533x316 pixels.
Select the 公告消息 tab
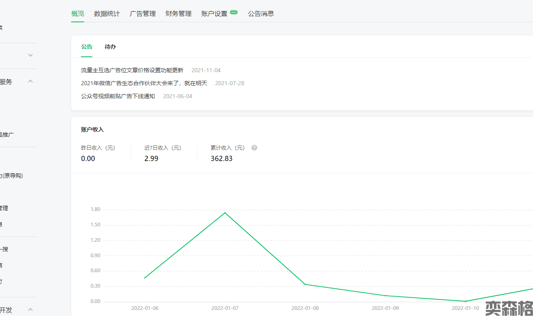click(x=261, y=13)
